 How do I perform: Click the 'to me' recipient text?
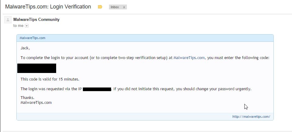click(x=18, y=26)
